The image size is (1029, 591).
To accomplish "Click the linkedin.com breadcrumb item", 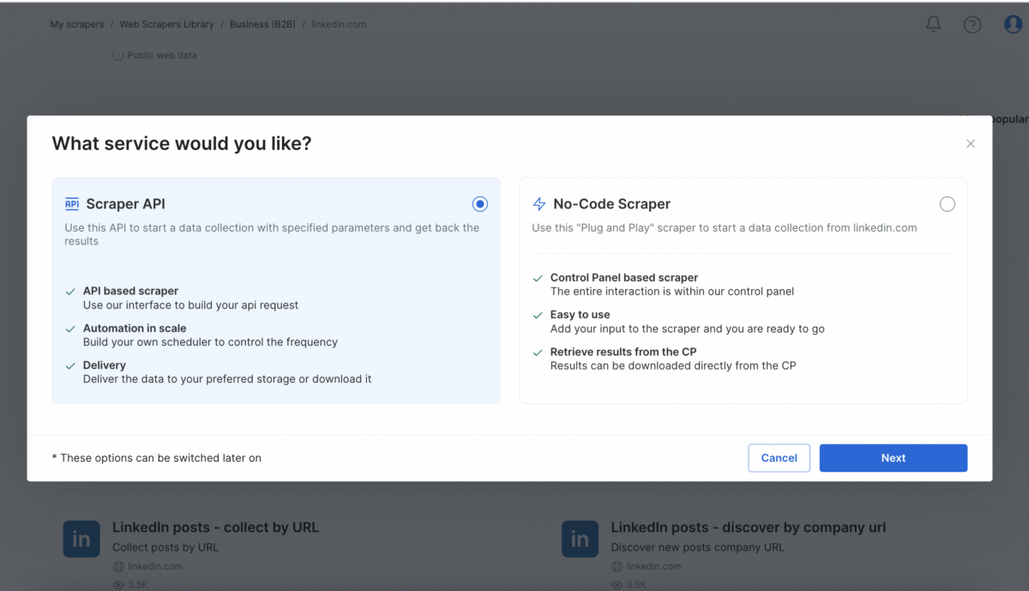I will click(339, 24).
